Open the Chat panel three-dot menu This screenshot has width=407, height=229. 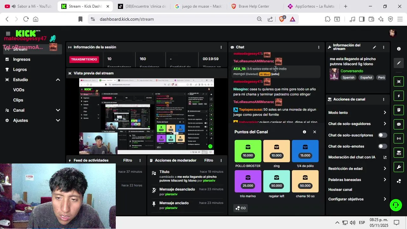(319, 47)
